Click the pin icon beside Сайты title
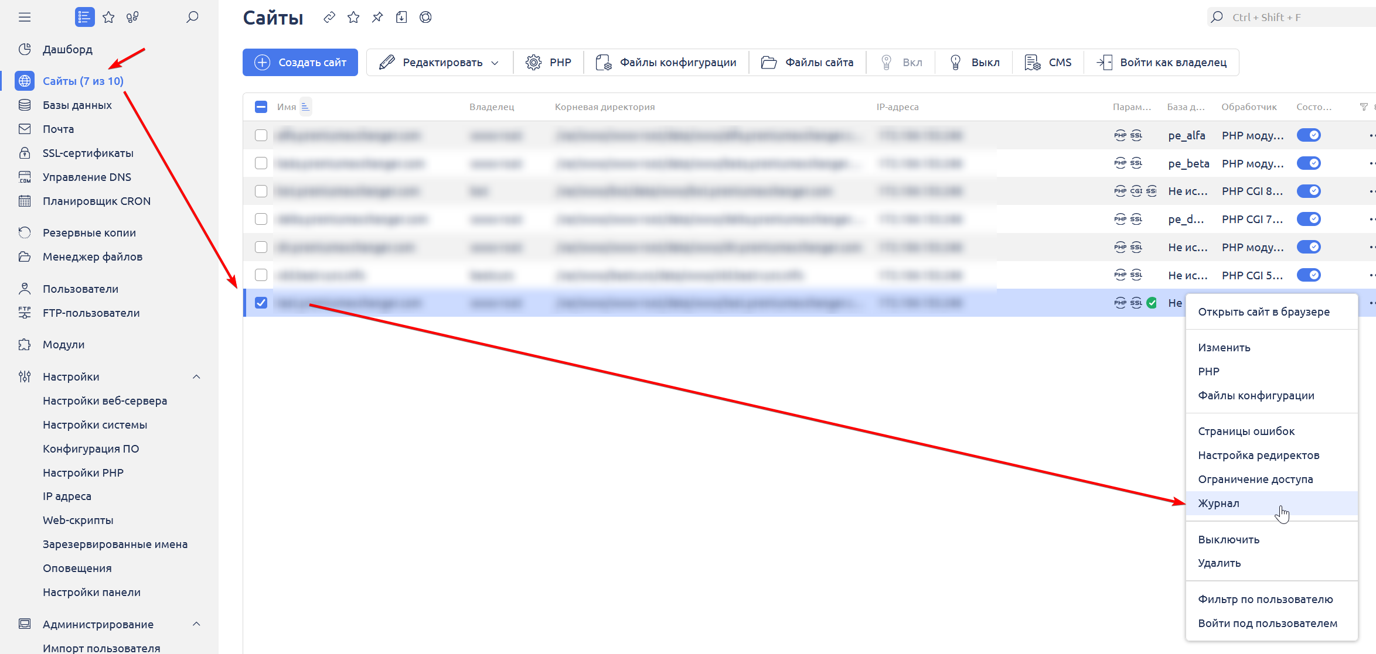This screenshot has height=654, width=1376. [x=377, y=18]
